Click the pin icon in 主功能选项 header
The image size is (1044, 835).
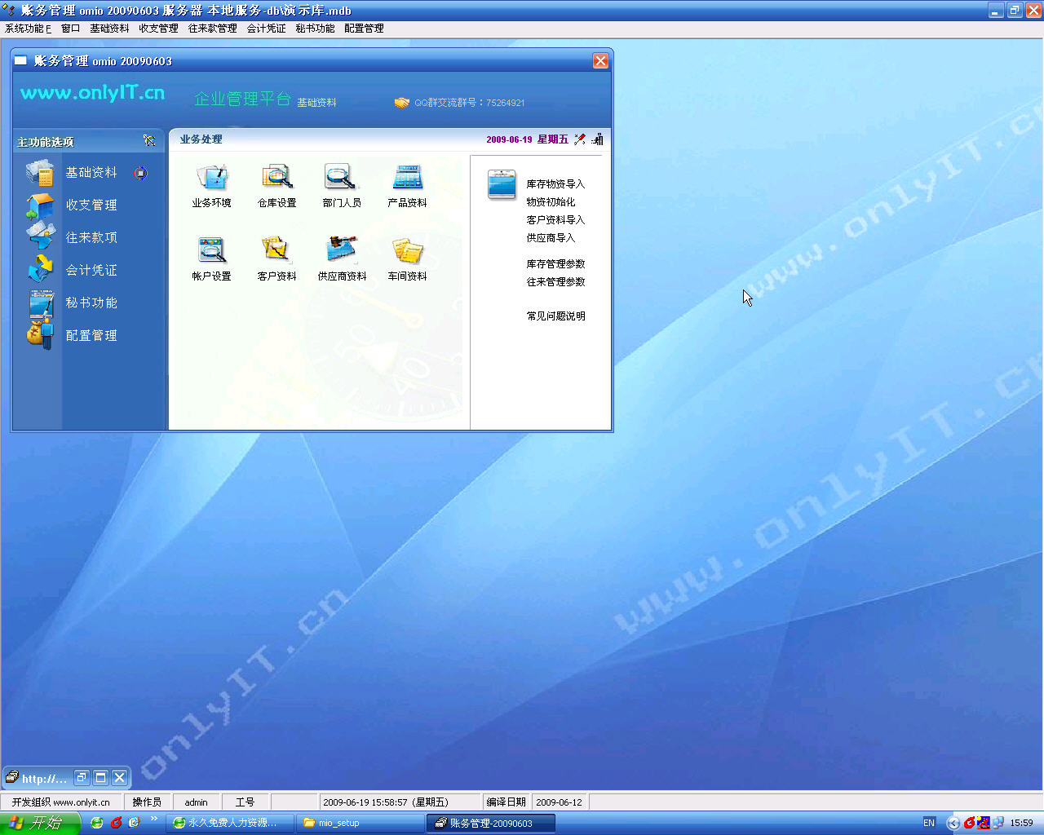tap(149, 141)
